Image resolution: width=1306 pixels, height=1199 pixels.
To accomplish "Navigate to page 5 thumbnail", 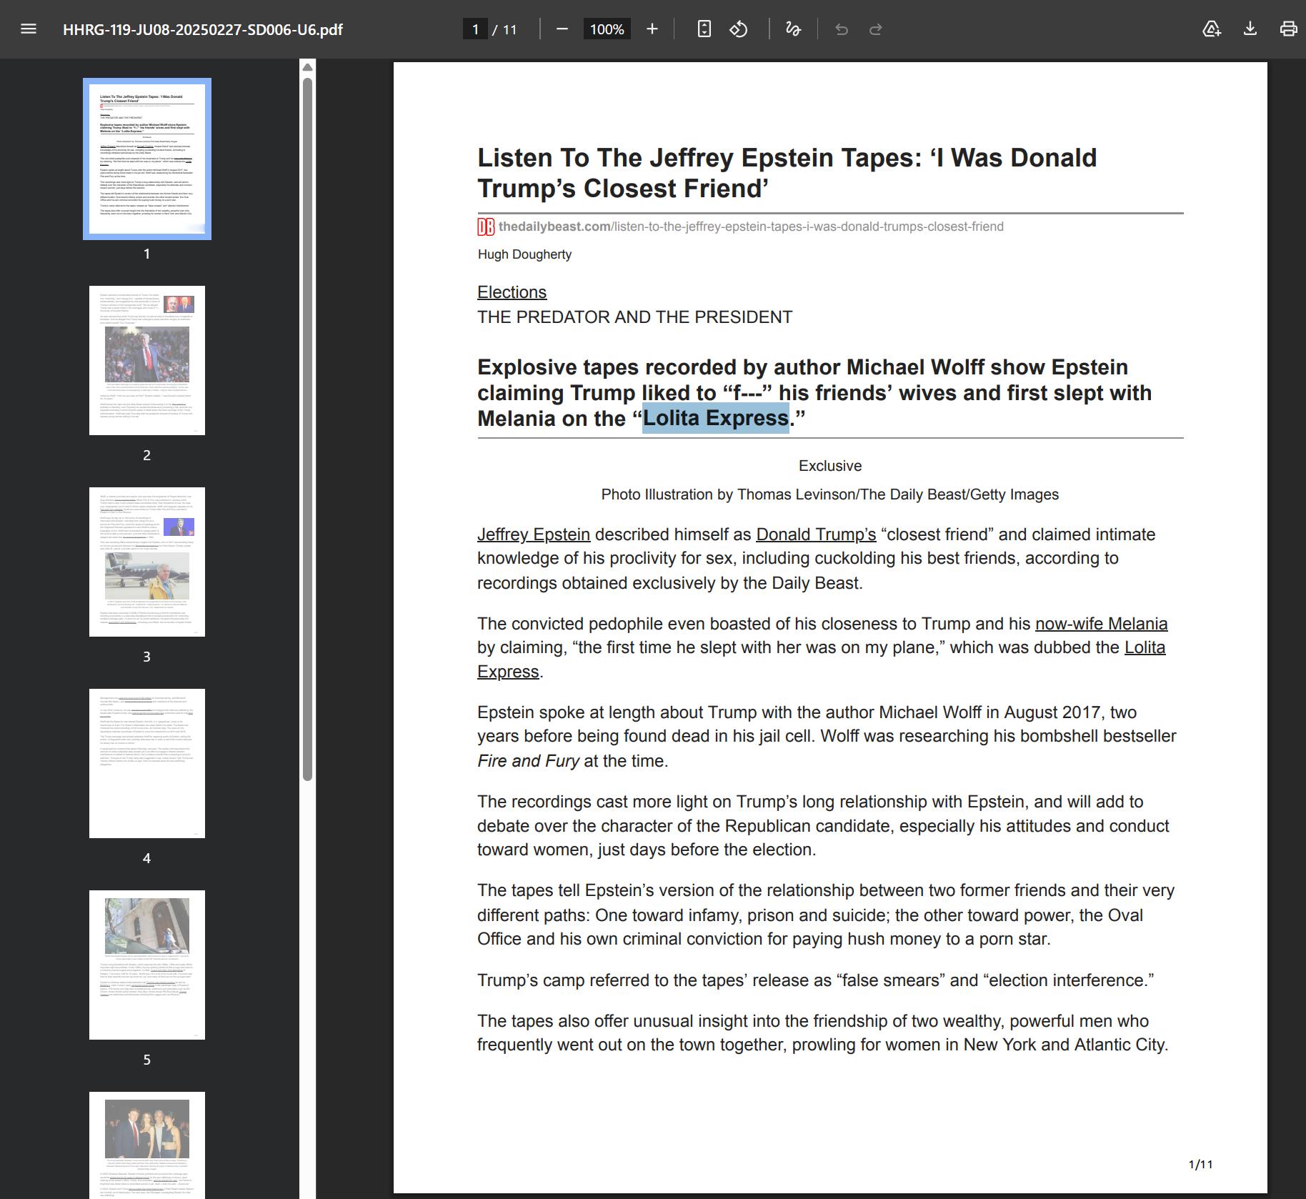I will [x=147, y=965].
